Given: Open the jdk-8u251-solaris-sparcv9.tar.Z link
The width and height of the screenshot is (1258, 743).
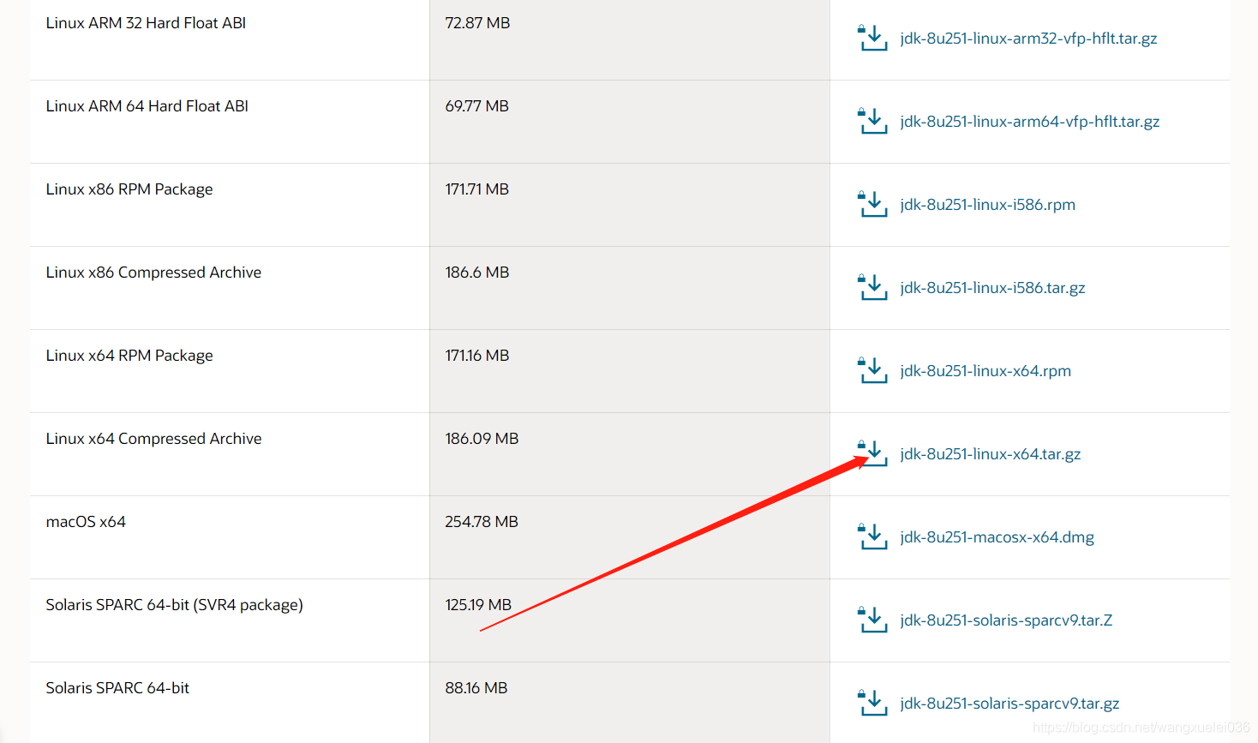Looking at the screenshot, I should (1006, 620).
